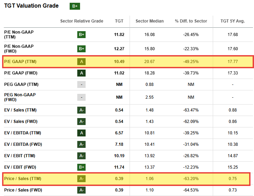Click TGT value 11.82
The height and width of the screenshot is (196, 254).
point(119,35)
